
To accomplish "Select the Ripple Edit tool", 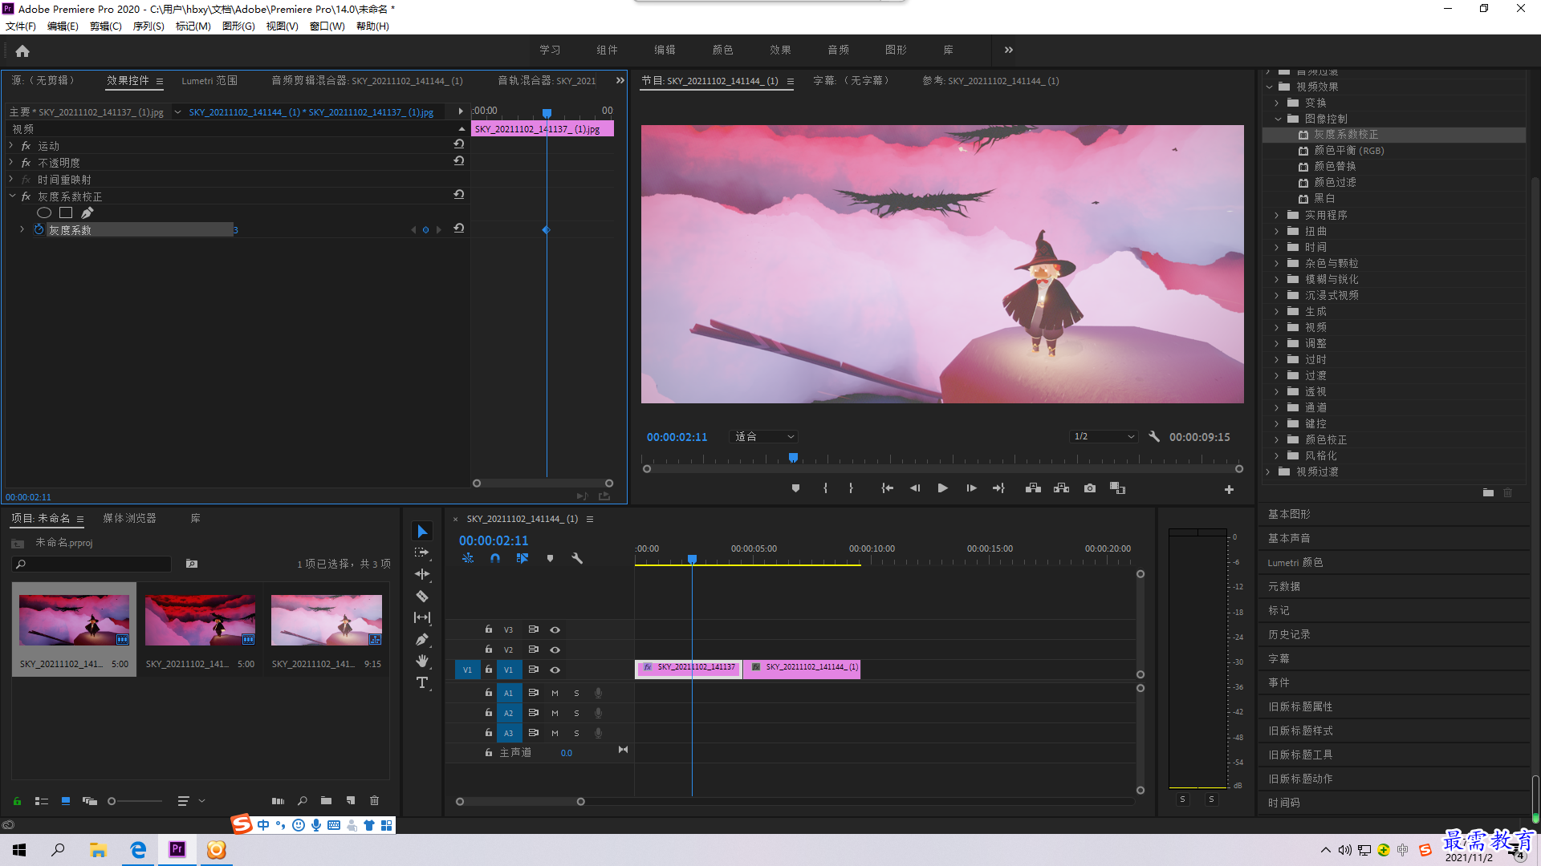I will (422, 574).
